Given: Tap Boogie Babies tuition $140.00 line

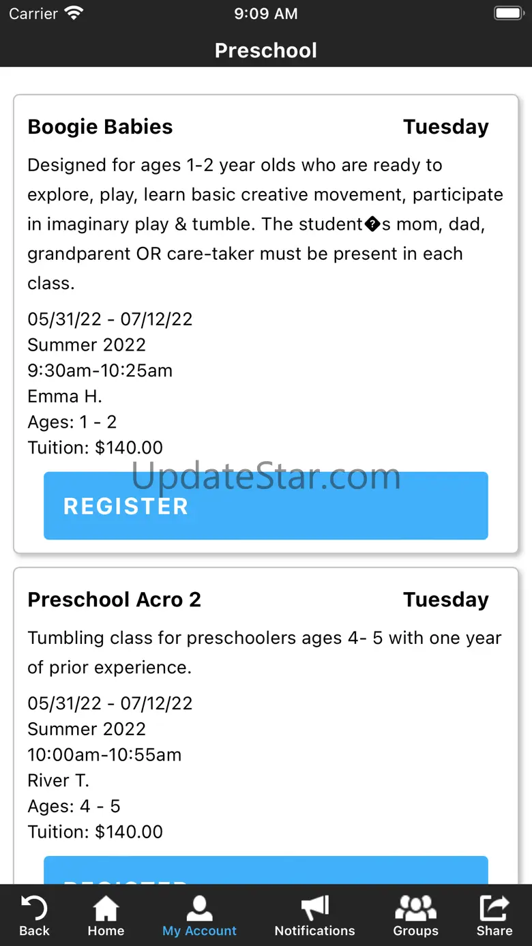Looking at the screenshot, I should (x=95, y=447).
